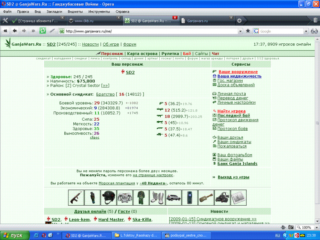Expand the address bar dropdown
Screen dimensions: 320x240
tap(240, 31)
